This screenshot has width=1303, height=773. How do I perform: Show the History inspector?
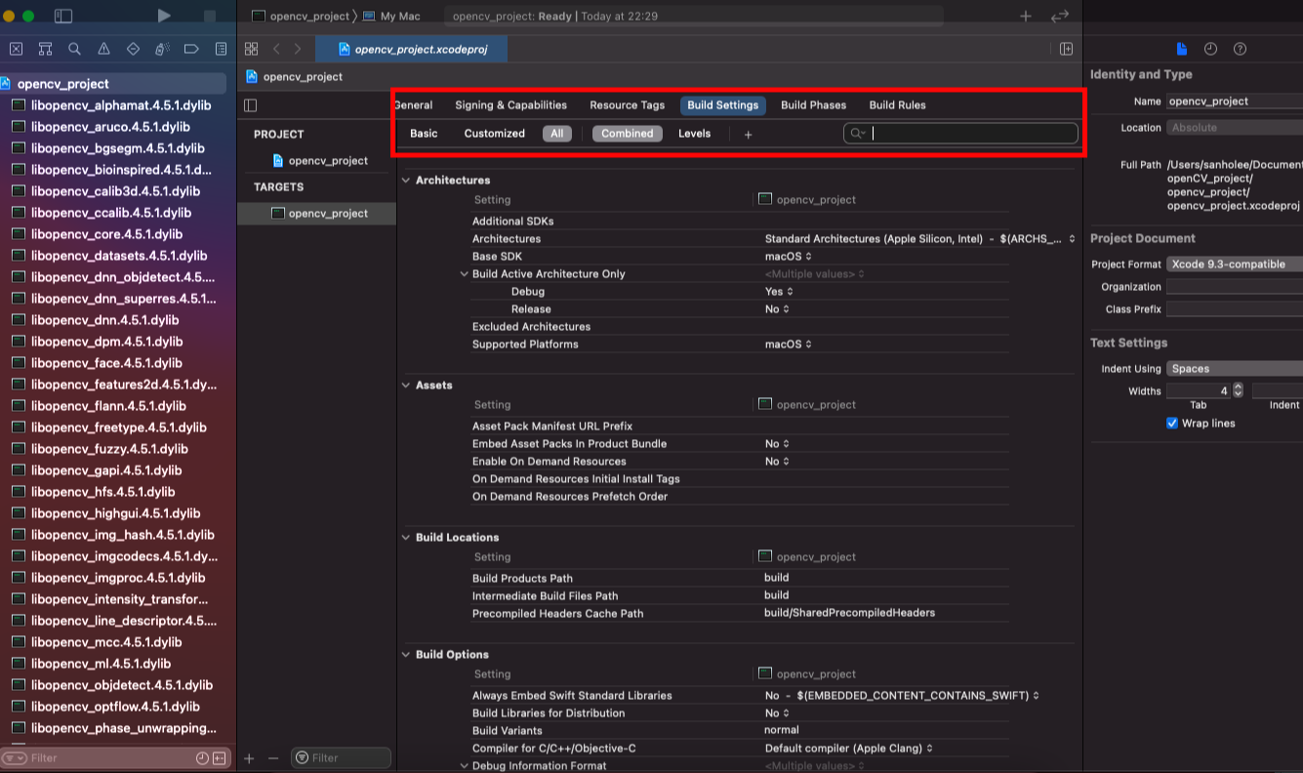[1210, 49]
